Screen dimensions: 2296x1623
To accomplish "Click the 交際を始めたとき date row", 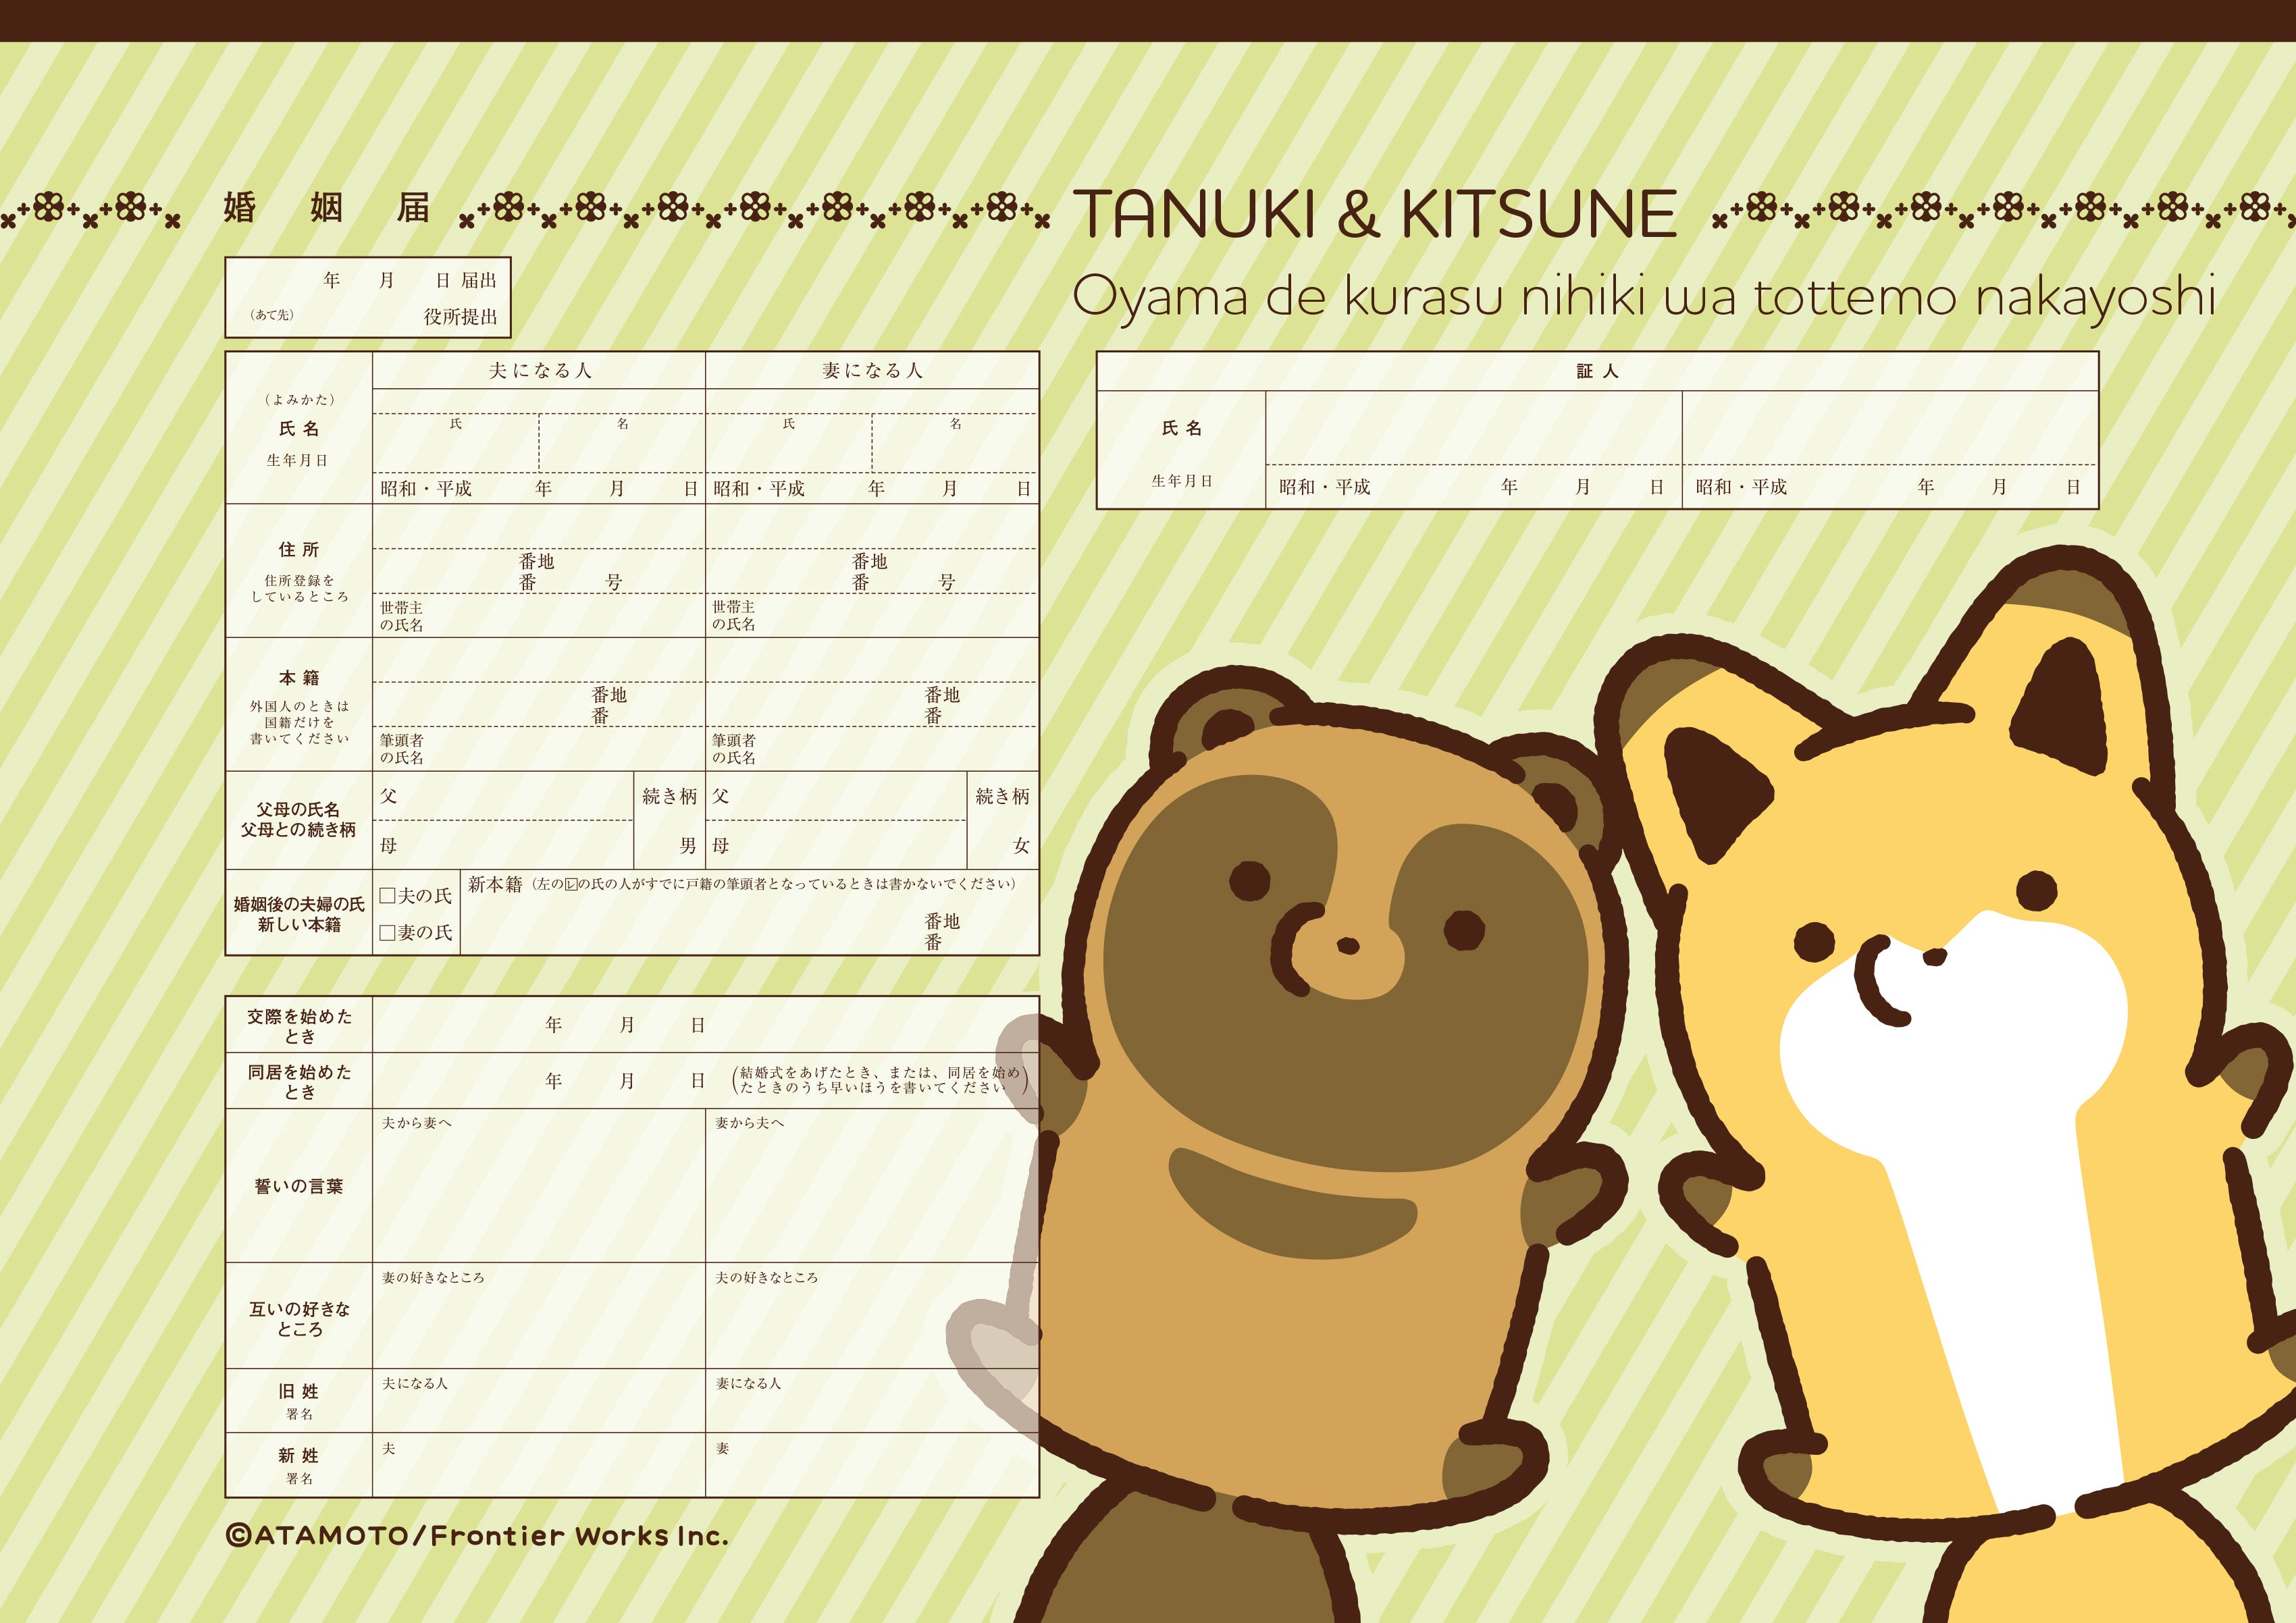I will tap(625, 1025).
